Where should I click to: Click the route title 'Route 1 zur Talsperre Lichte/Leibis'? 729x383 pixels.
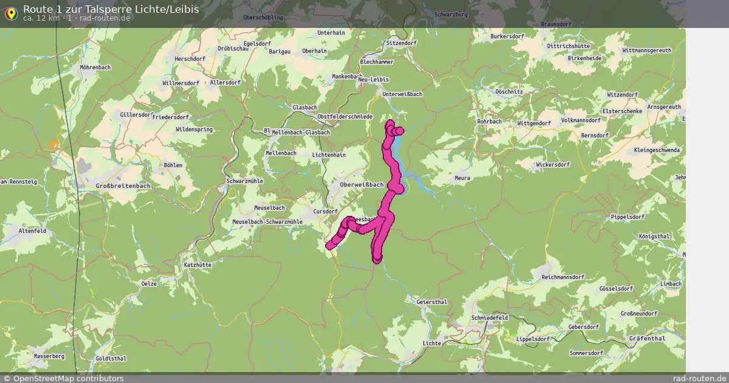pos(111,9)
